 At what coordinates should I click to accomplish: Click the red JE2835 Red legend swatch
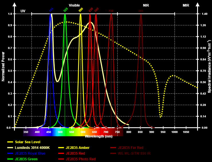[x=61, y=153]
